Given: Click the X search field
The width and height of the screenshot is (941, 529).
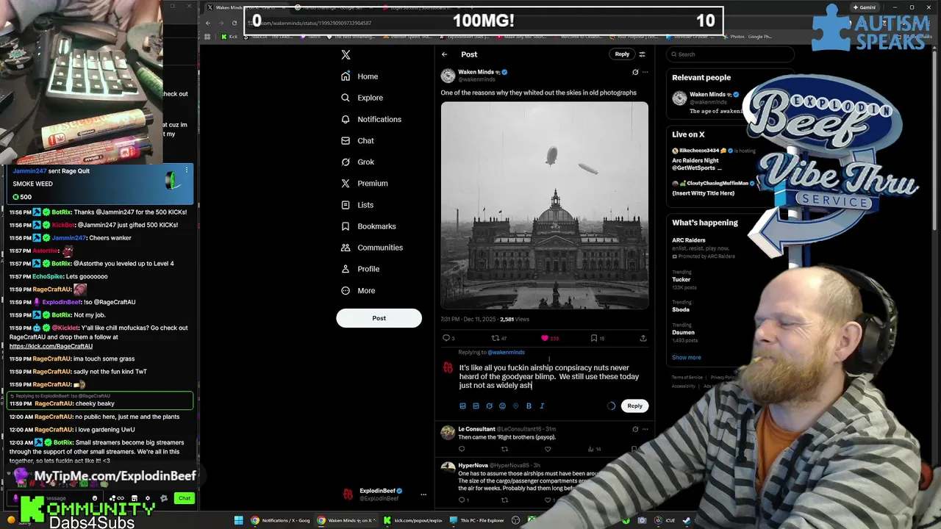Looking at the screenshot, I should point(730,54).
